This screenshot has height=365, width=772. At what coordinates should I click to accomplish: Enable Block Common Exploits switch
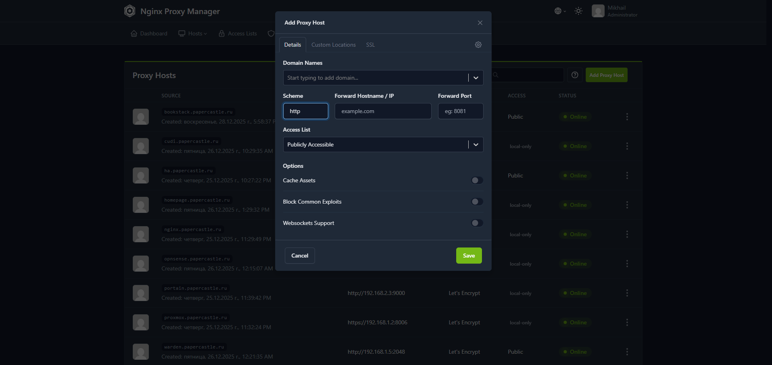coord(477,202)
